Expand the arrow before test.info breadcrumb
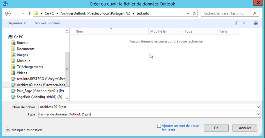The width and height of the screenshot is (265, 138). pyautogui.click(x=133, y=13)
